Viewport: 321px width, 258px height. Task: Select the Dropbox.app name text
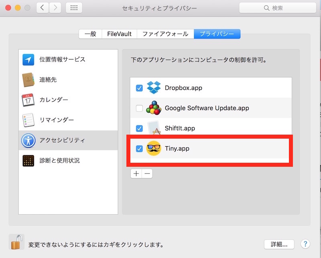click(183, 88)
